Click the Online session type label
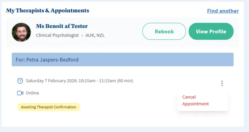This screenshot has width=249, height=132. [x=32, y=93]
